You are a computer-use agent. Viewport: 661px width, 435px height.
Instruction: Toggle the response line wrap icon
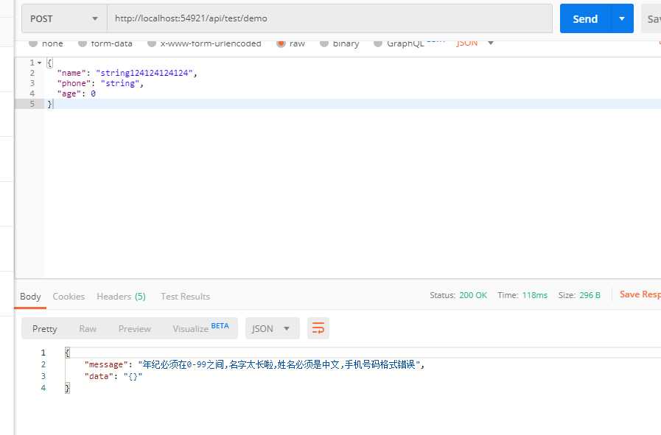click(318, 328)
